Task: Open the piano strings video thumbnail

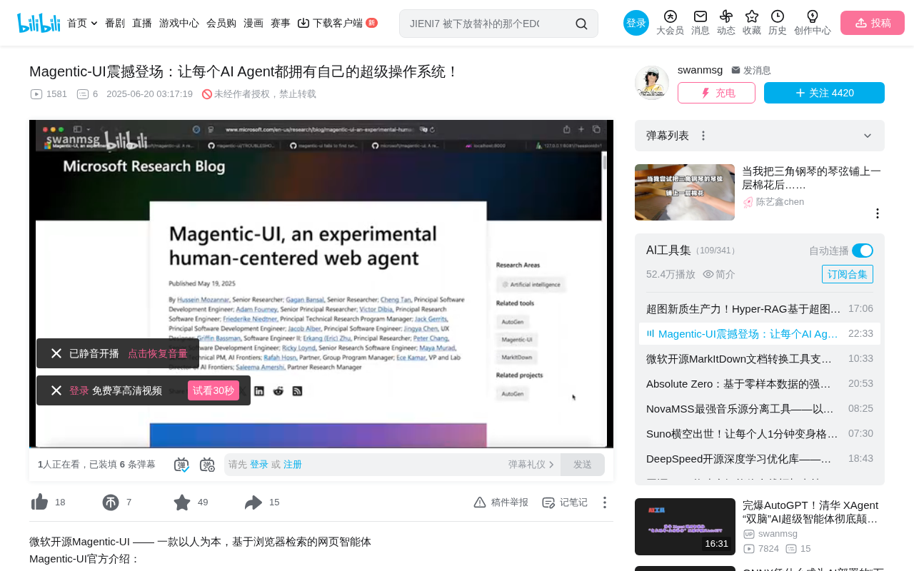Action: (685, 192)
